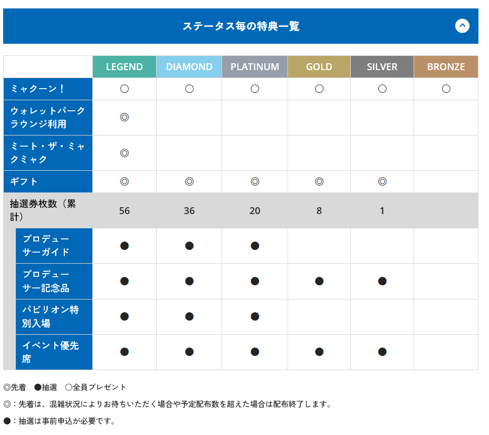Viewport: 489px width, 435px height.
Task: Click the イベント優先席 row label
Action: (54, 352)
